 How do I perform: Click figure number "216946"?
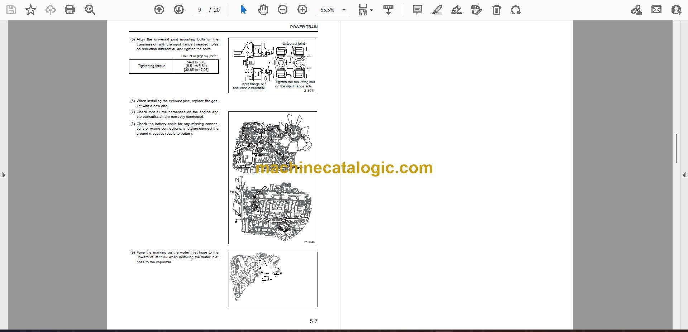310,242
